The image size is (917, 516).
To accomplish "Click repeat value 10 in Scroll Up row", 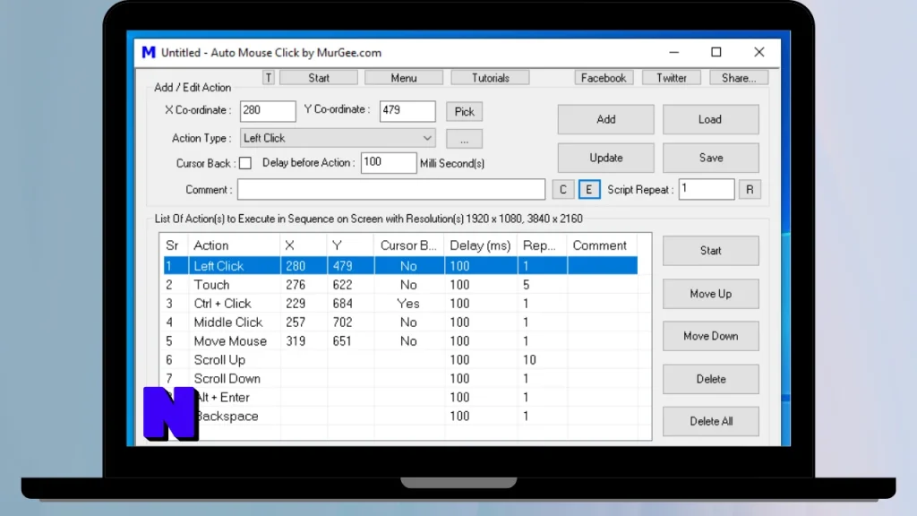I will (529, 360).
